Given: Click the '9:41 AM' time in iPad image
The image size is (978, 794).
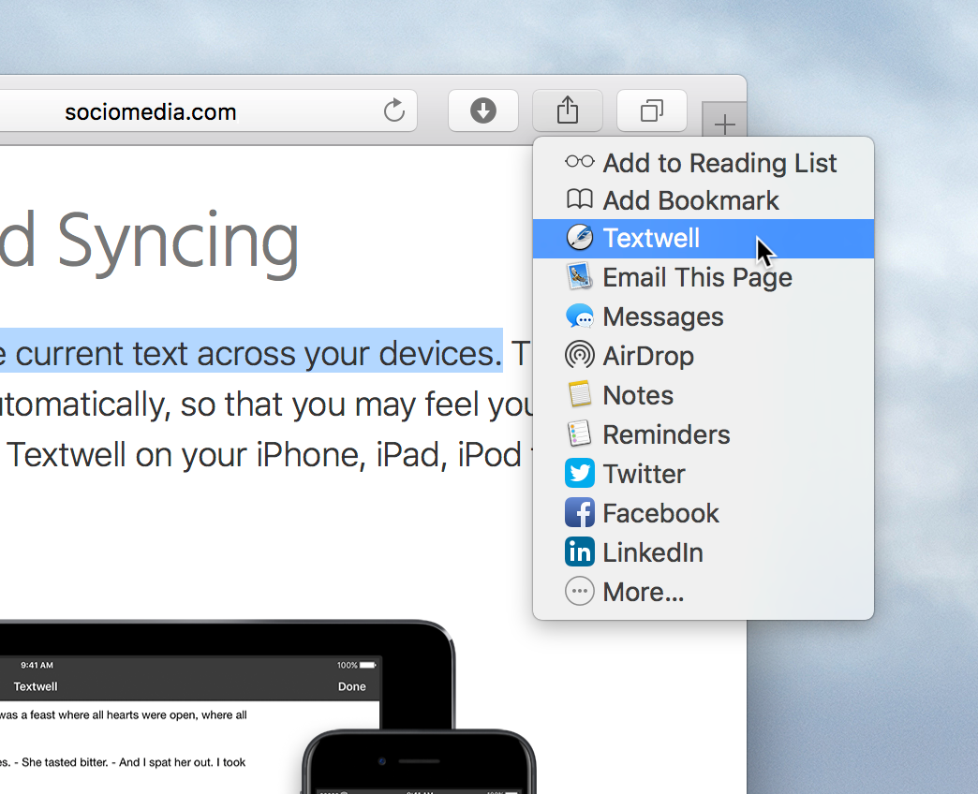Looking at the screenshot, I should click(37, 665).
